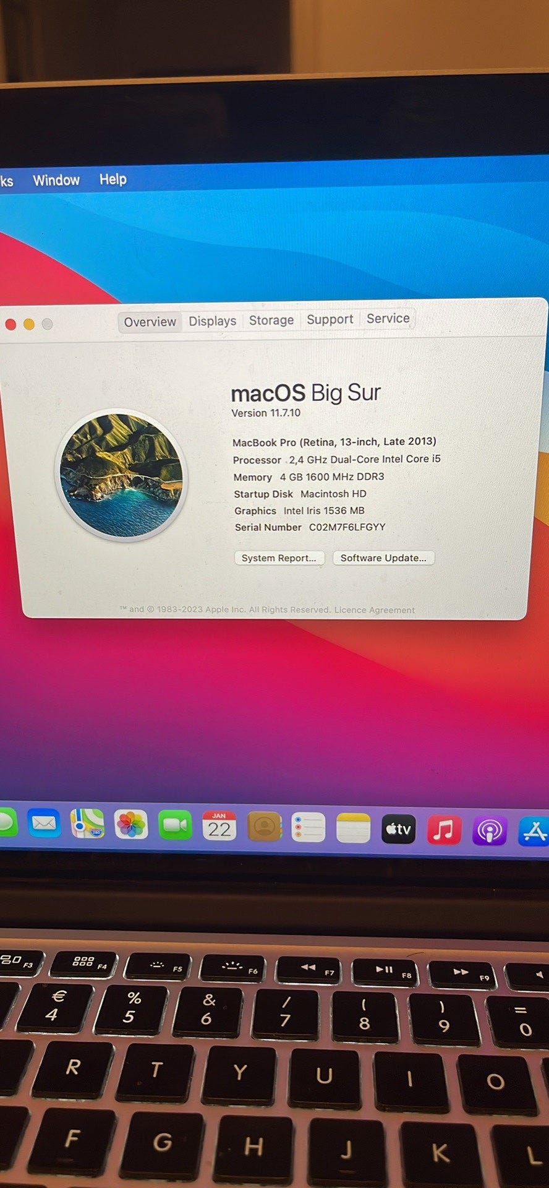
Task: Open Podcasts from the Dock
Action: click(490, 831)
